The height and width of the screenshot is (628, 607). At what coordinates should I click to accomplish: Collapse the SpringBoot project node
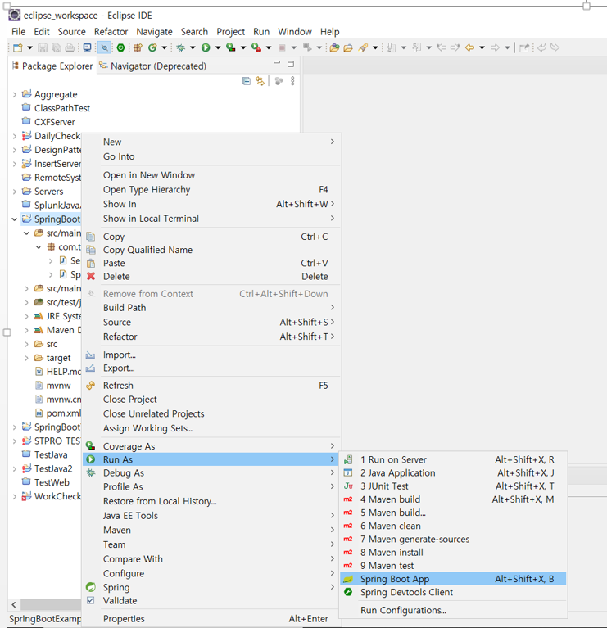tap(15, 219)
